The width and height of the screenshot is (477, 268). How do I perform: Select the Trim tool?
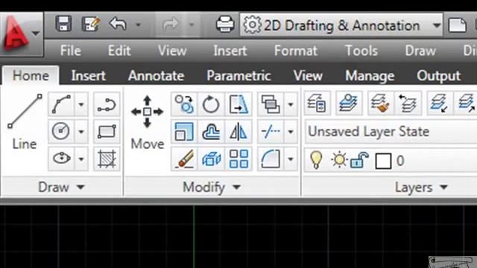271,131
